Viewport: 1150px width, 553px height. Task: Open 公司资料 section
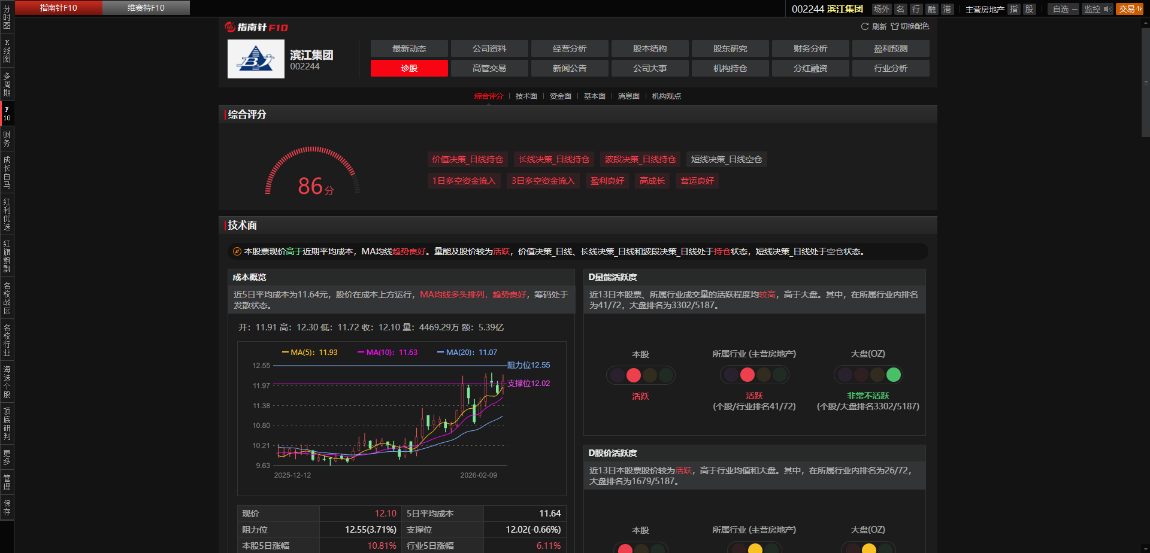489,48
